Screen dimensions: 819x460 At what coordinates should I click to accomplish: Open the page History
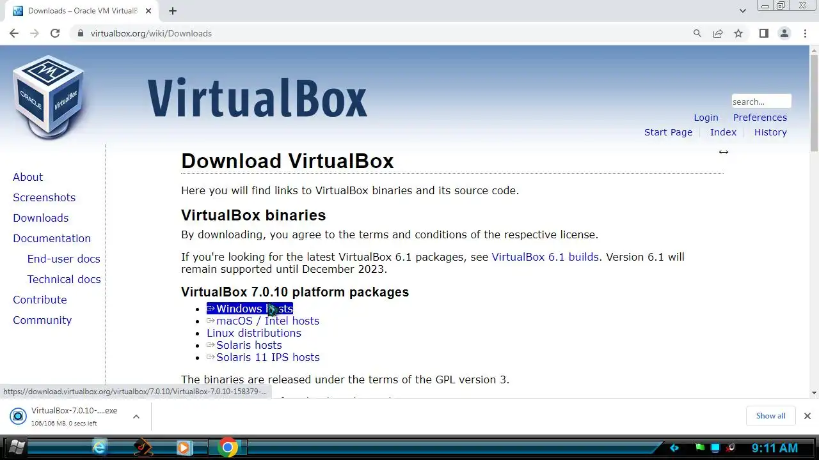[770, 132]
